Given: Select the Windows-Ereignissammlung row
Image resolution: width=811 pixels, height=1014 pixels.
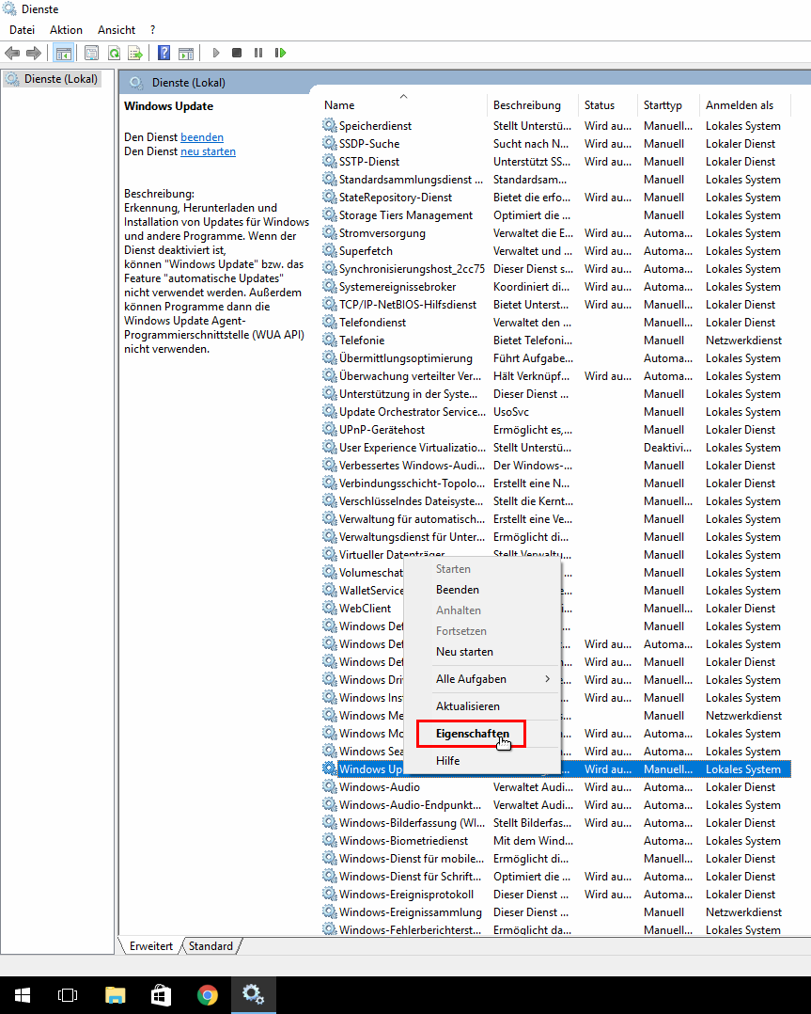Looking at the screenshot, I should (x=555, y=911).
